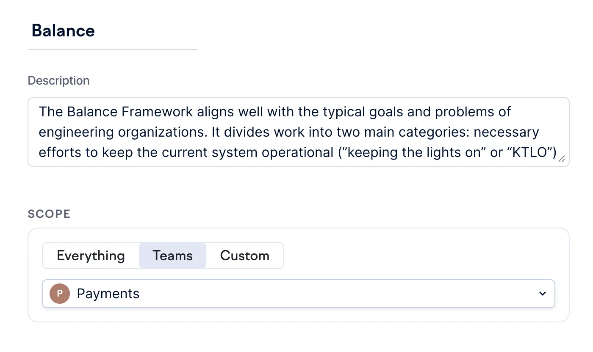Click the Description field label
Screen dimensions: 593x352
(x=58, y=80)
